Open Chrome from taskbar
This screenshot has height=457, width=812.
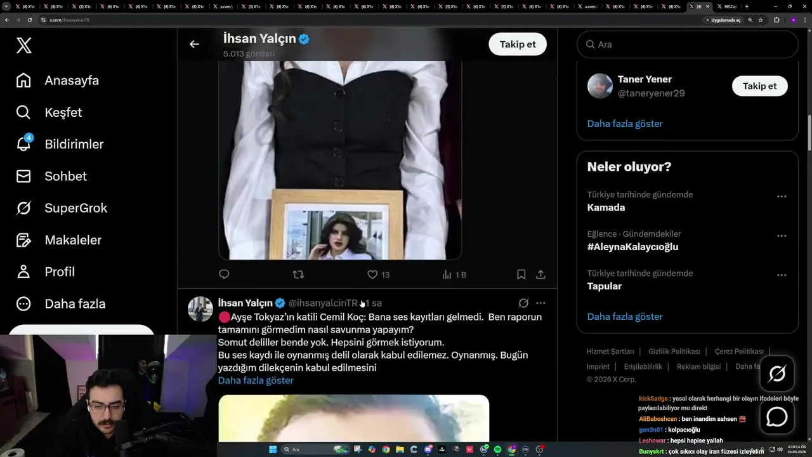coord(386,449)
